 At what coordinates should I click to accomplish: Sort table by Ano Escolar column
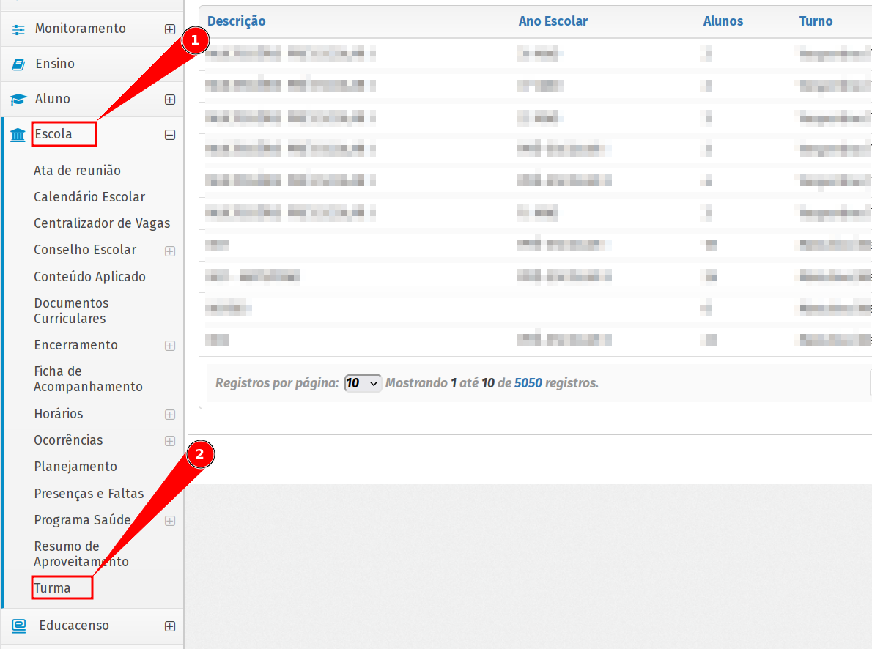point(553,21)
